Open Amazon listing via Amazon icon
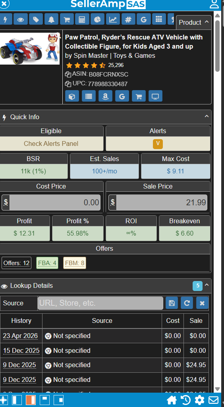This screenshot has height=407, width=224. click(x=105, y=96)
